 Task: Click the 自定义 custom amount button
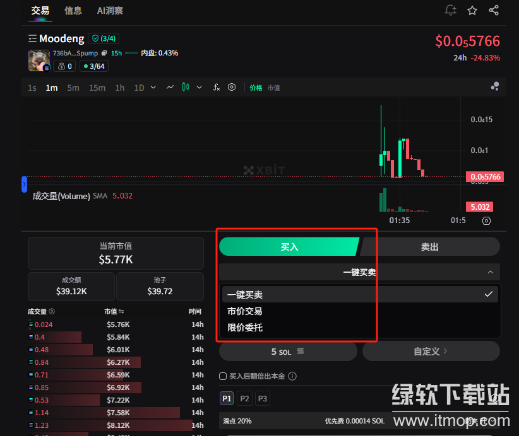click(x=431, y=351)
